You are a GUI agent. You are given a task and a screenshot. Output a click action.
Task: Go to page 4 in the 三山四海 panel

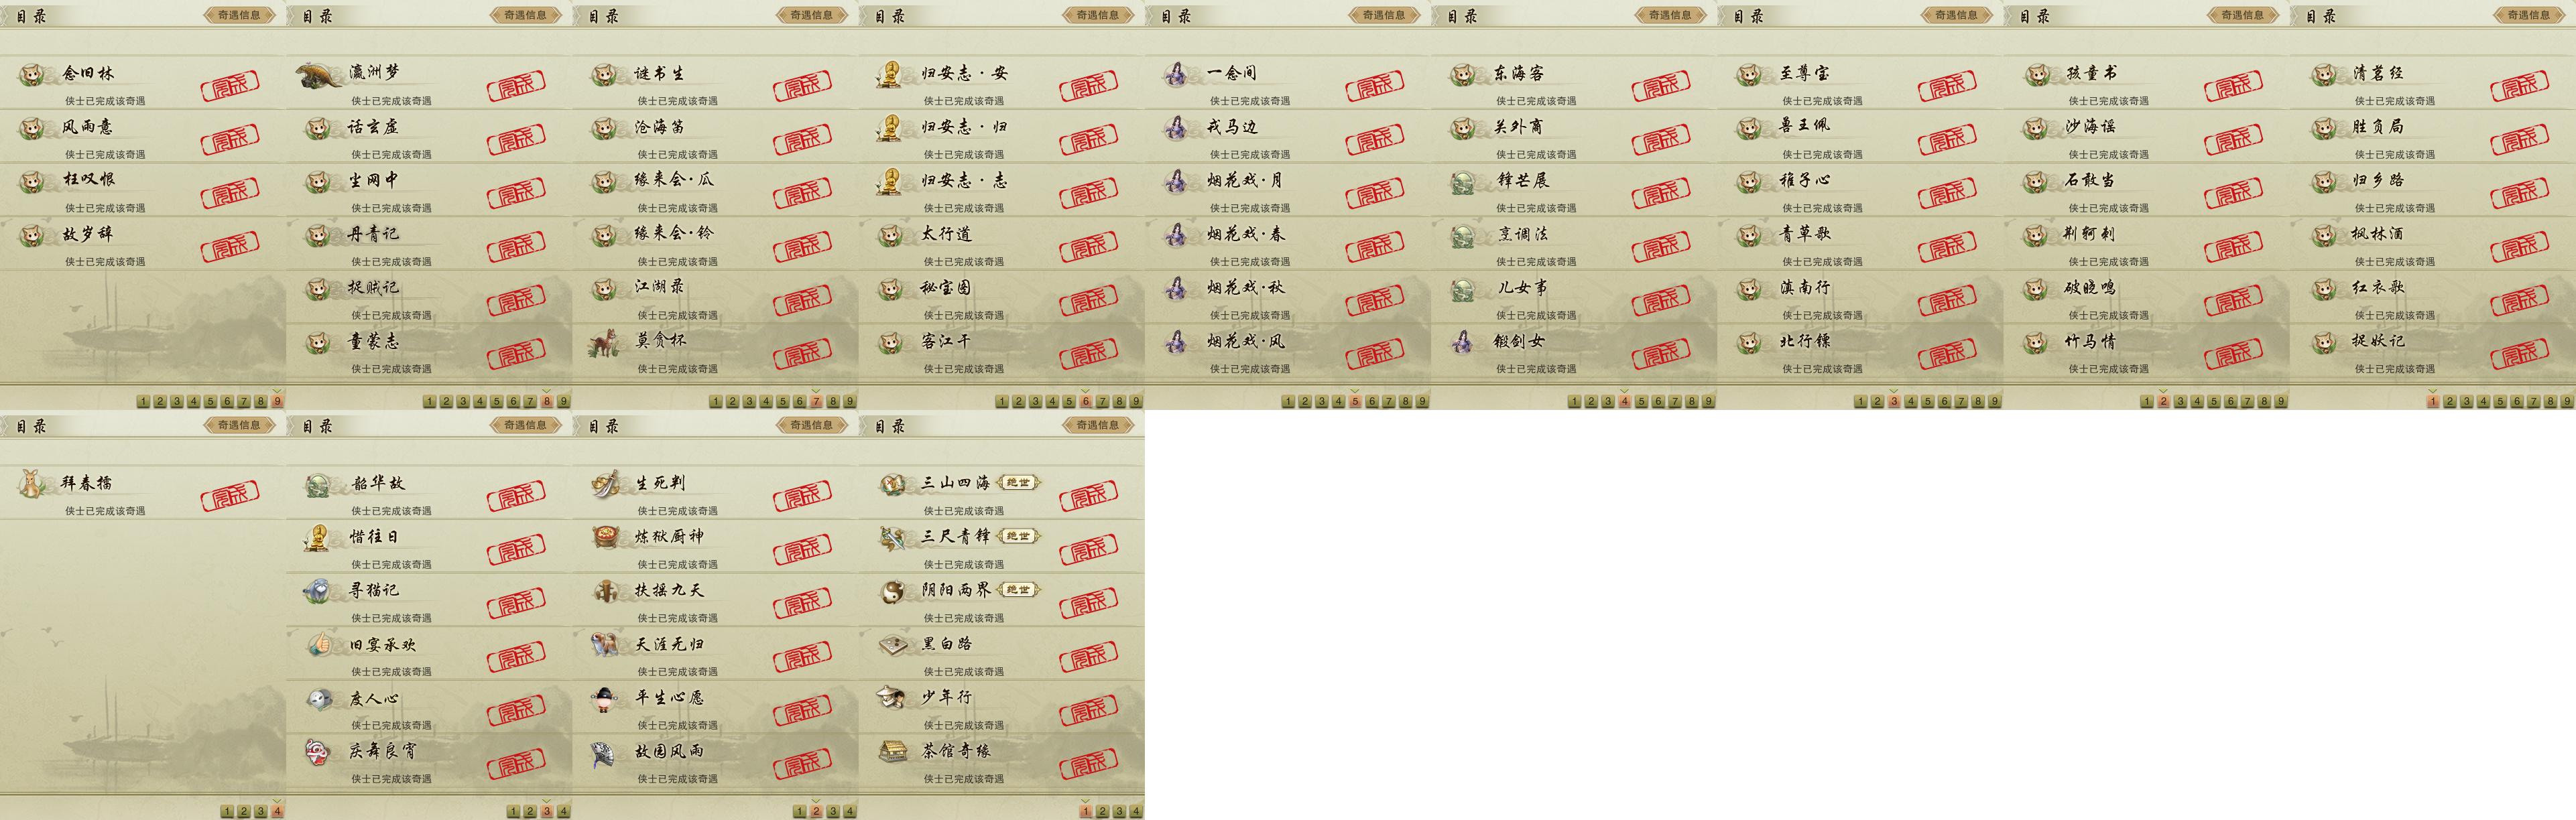pyautogui.click(x=1136, y=811)
